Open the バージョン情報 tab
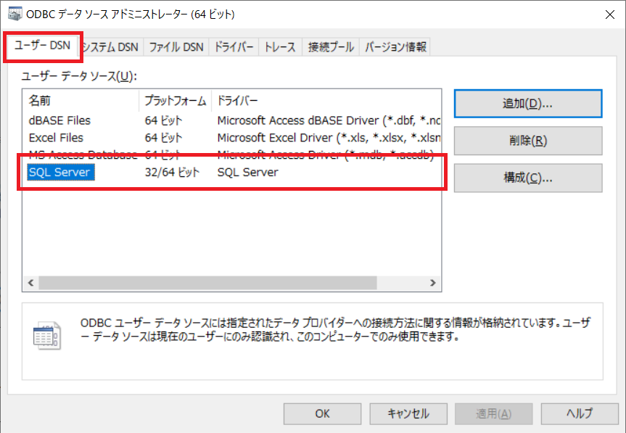626x433 pixels. click(x=395, y=47)
